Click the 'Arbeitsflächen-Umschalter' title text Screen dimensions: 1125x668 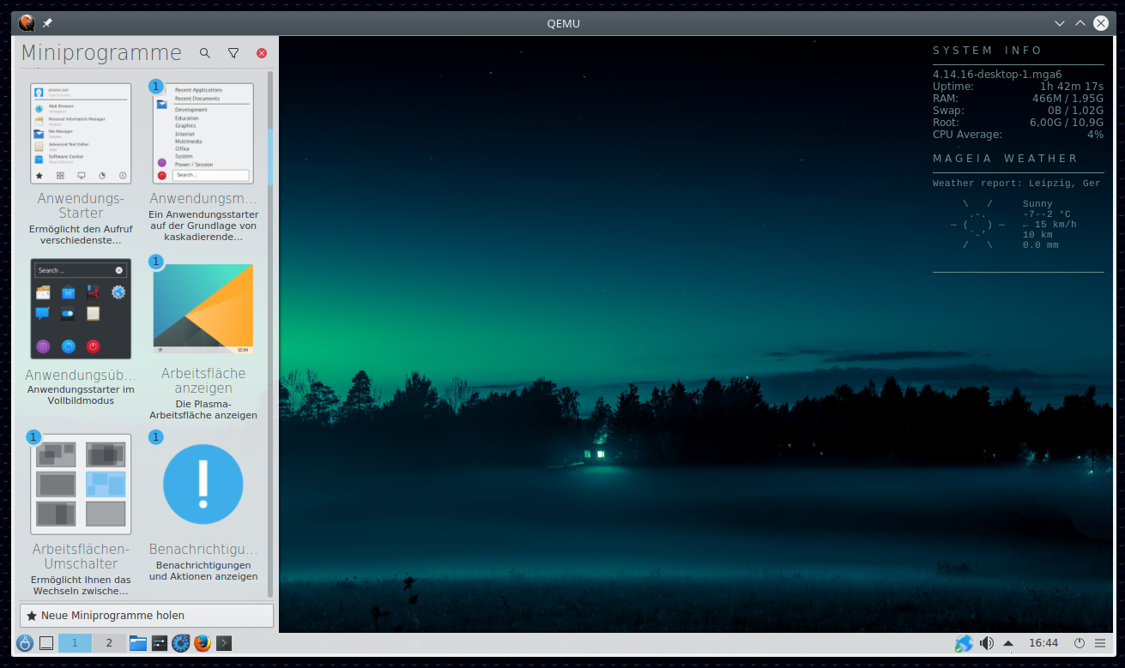(x=81, y=557)
